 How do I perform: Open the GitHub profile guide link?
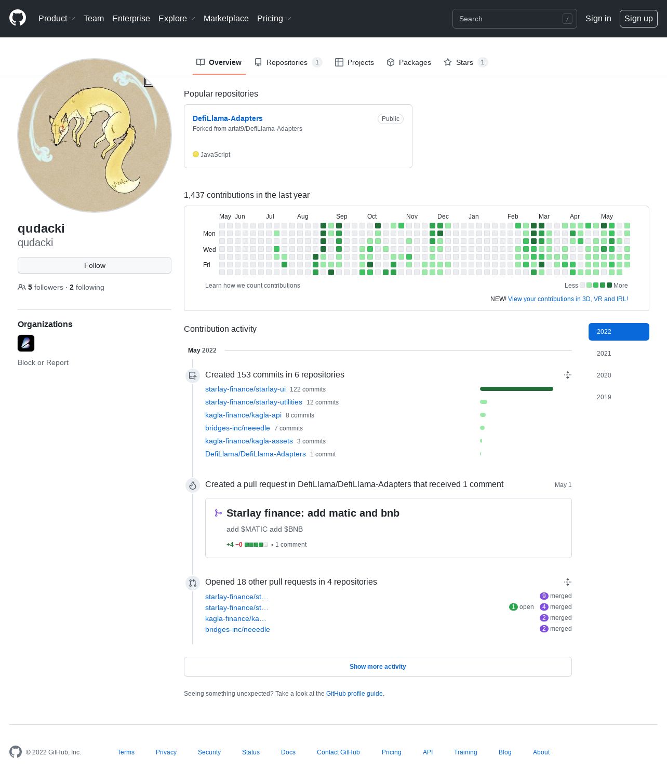[x=354, y=694]
